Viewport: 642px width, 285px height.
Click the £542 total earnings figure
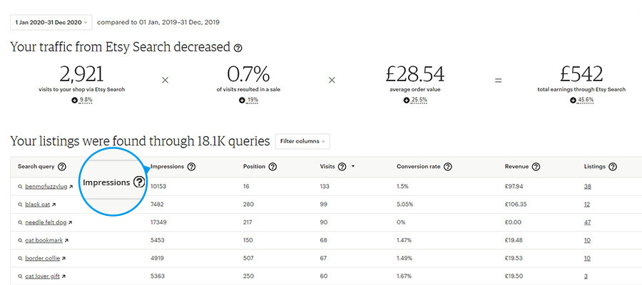[581, 75]
